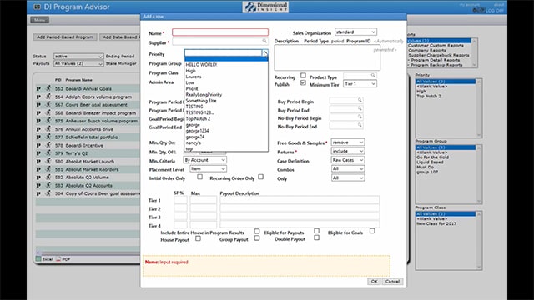Click the P icon for Bacardi Annual Goals
Image resolution: width=534 pixels, height=300 pixels.
[38, 89]
